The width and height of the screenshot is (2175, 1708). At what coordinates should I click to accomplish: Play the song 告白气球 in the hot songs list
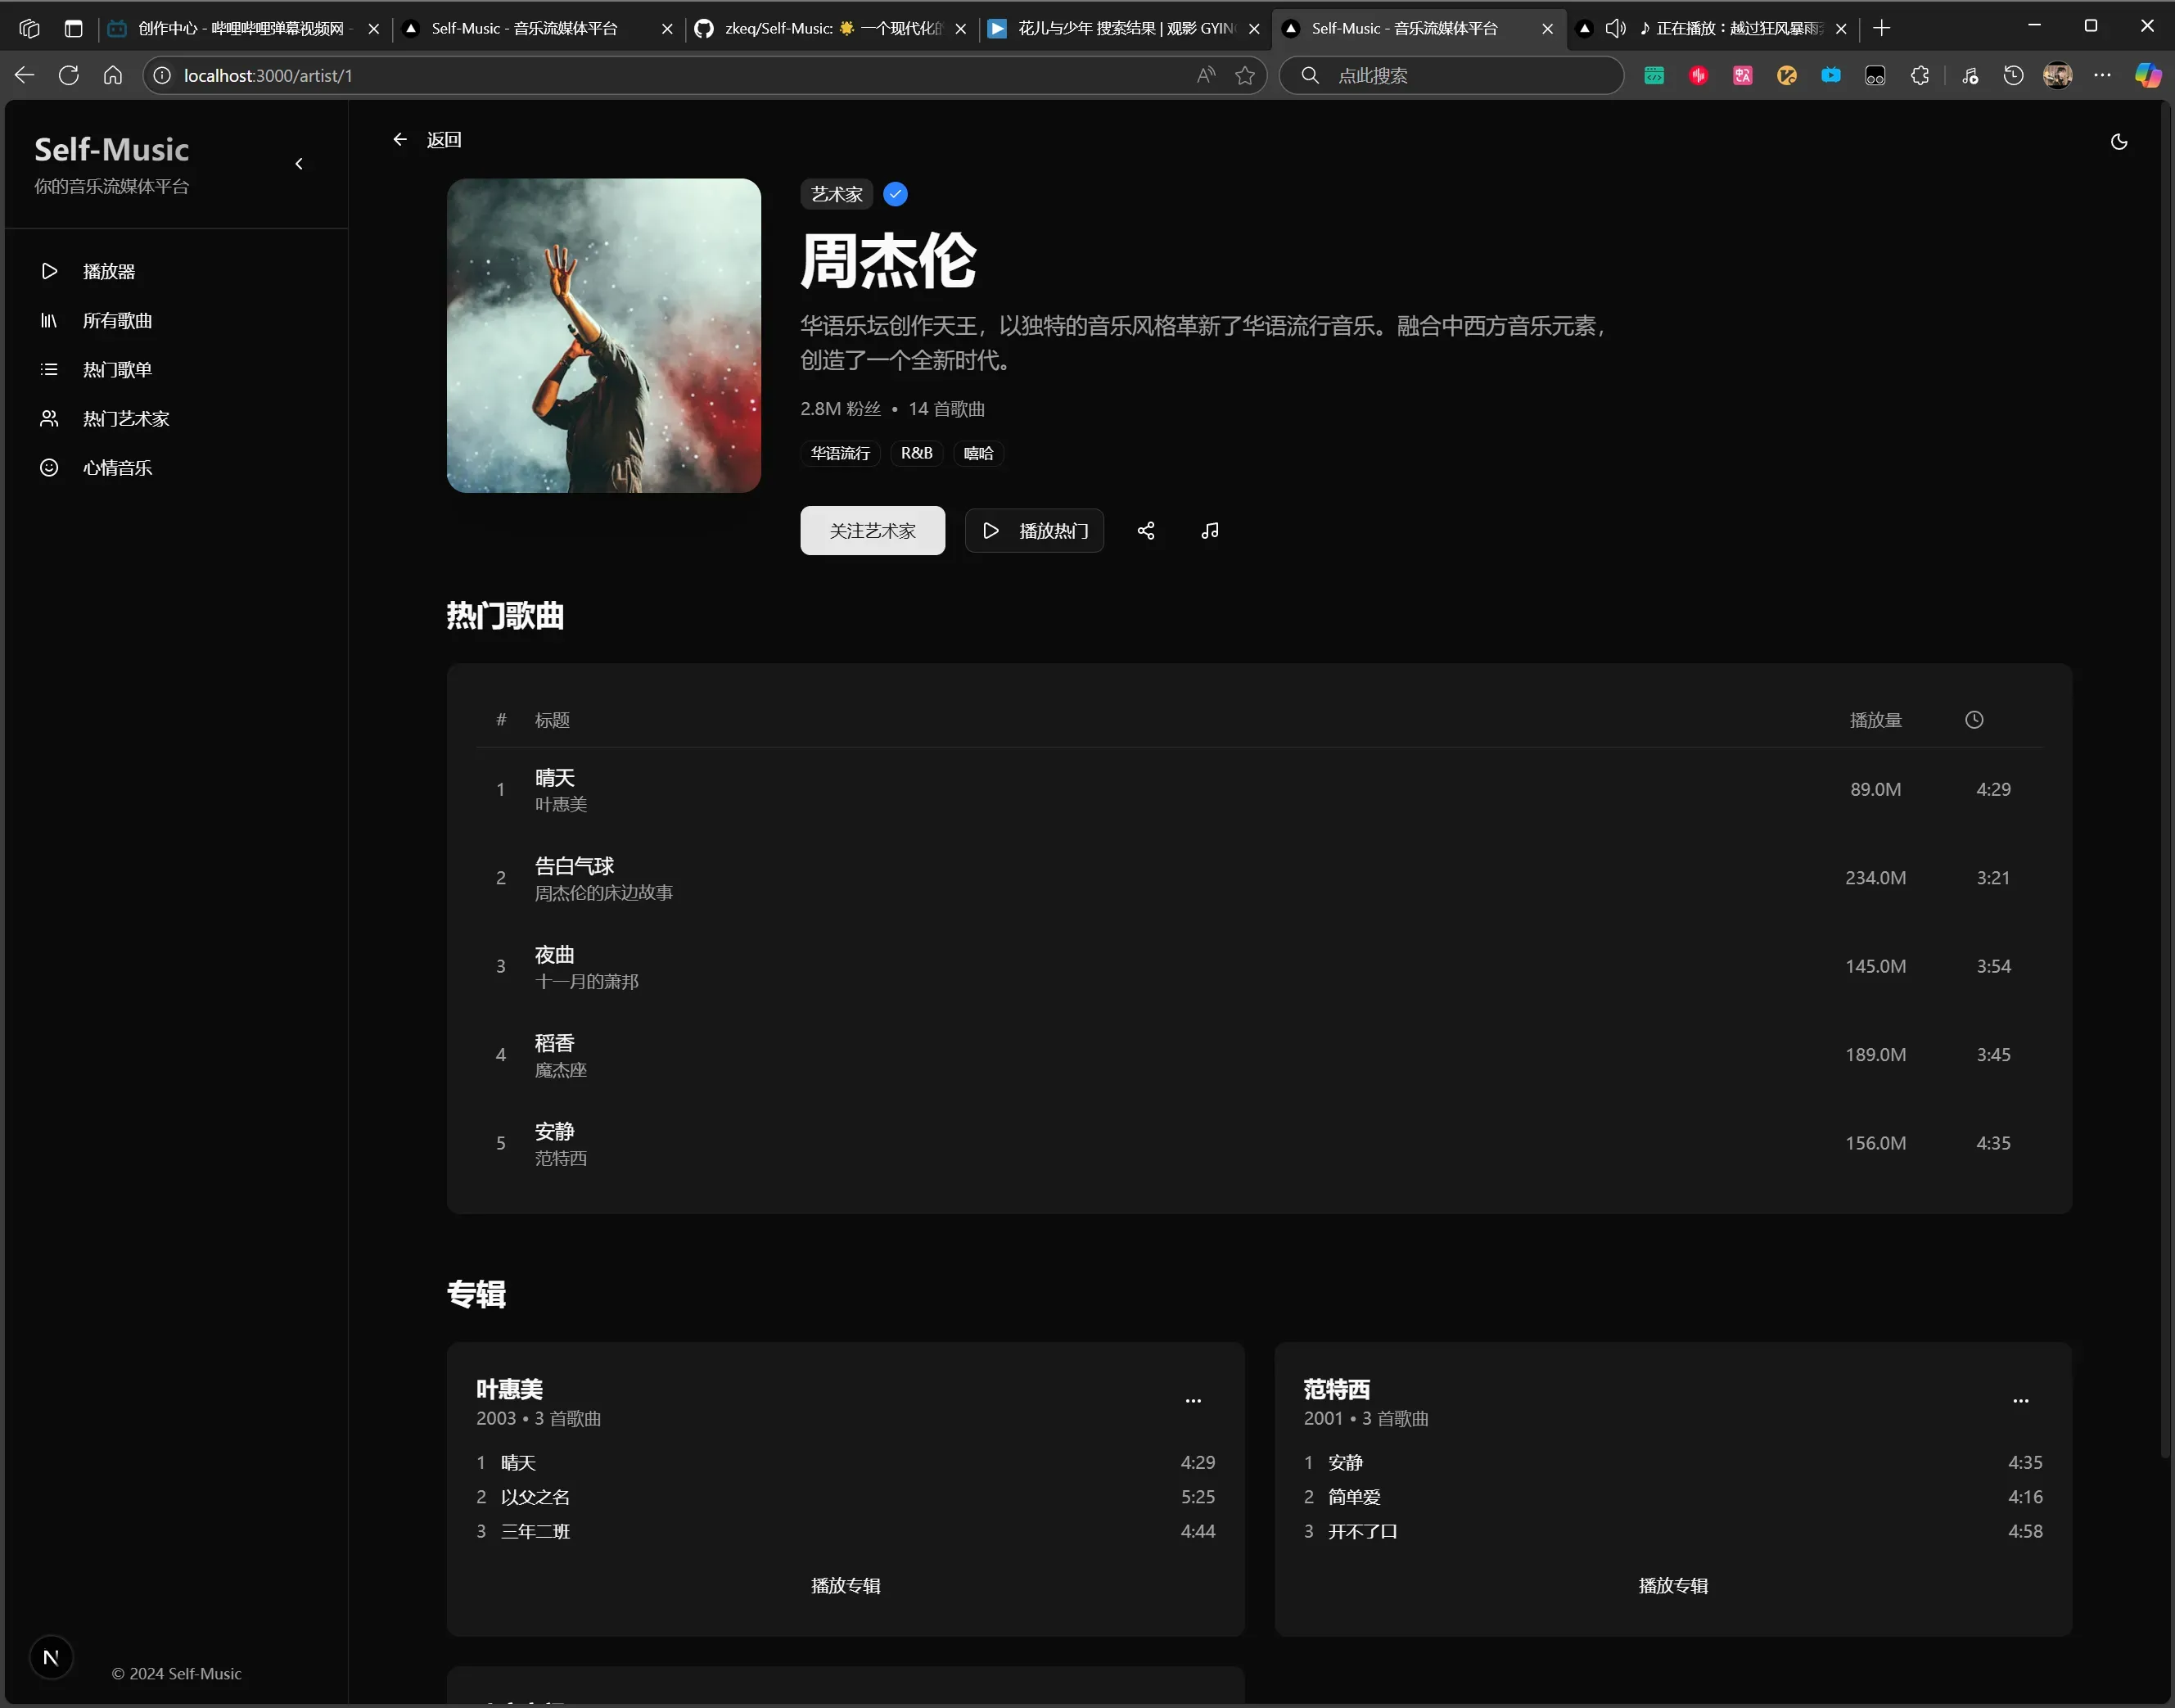pos(574,867)
